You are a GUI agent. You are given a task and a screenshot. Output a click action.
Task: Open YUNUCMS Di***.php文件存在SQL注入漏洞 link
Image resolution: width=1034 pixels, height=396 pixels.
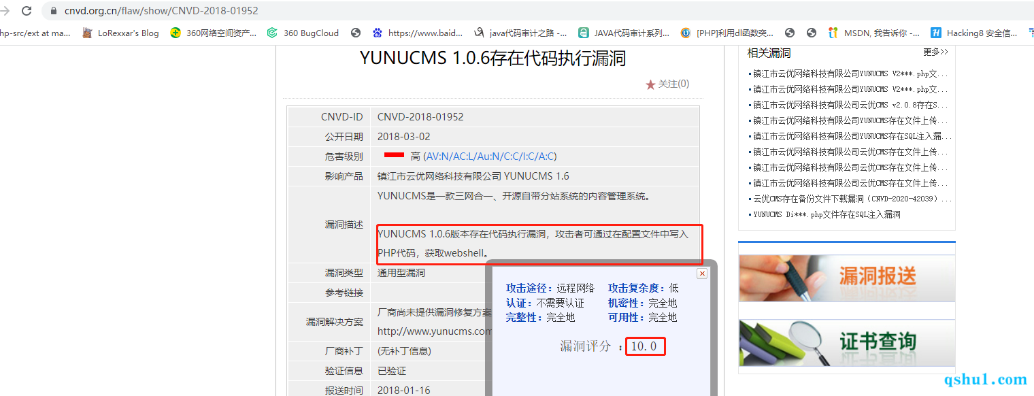click(827, 214)
